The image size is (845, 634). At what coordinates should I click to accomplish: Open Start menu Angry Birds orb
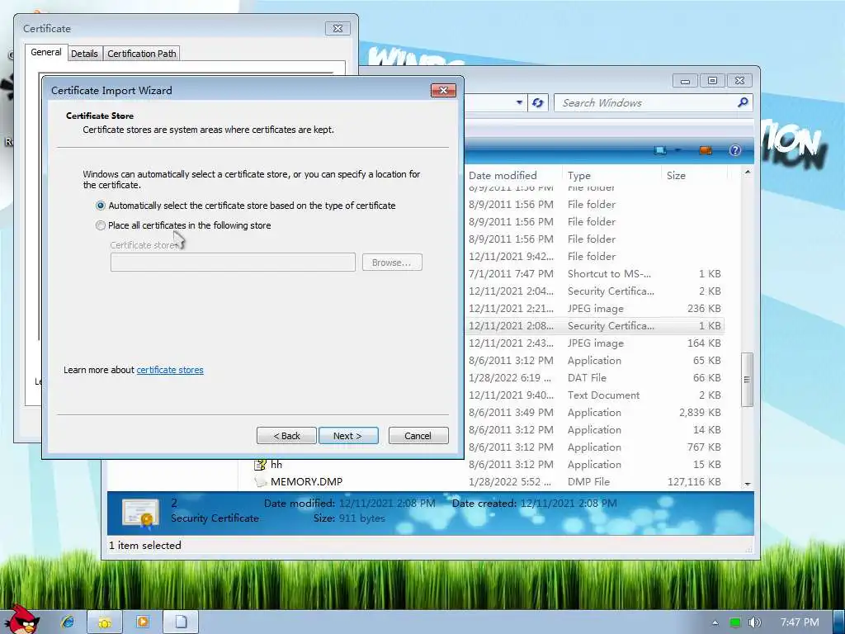22,620
